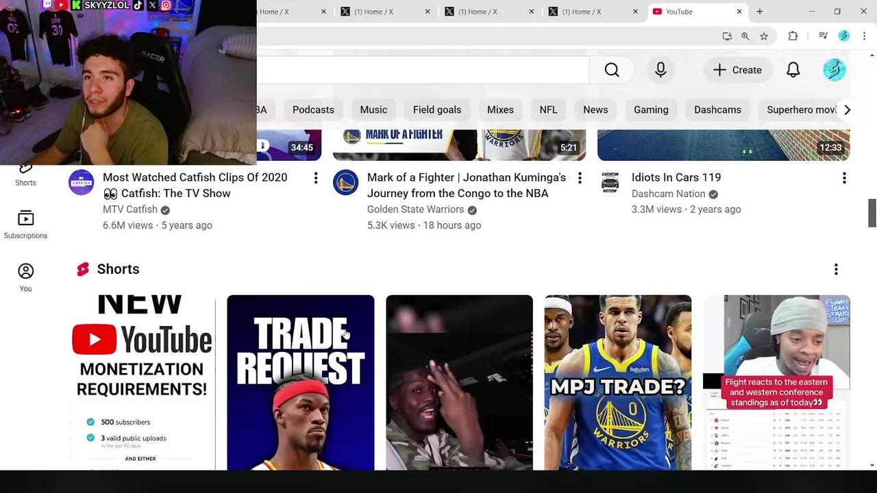The width and height of the screenshot is (877, 493).
Task: Open options menu for the Shorts shelf
Action: pyautogui.click(x=836, y=269)
